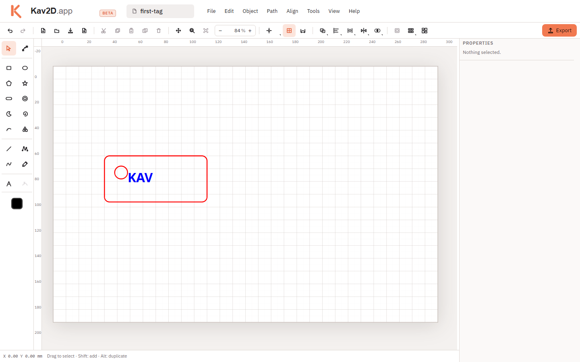Viewport: 580px width, 362px height.
Task: Open the flip/mirror dropdown
Action: pos(364,31)
